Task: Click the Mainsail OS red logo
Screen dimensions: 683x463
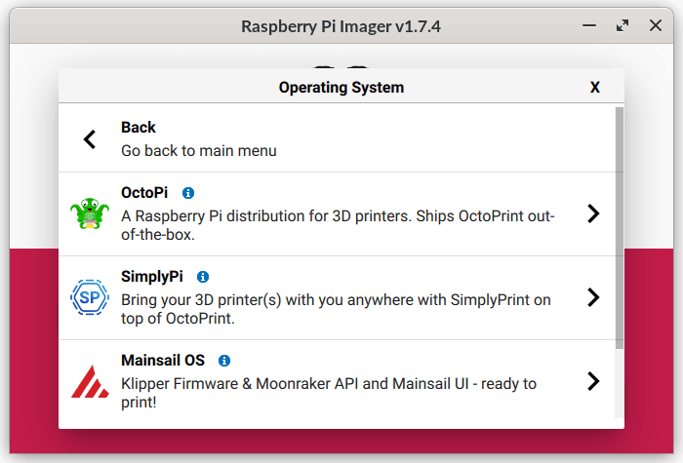Action: pos(90,381)
